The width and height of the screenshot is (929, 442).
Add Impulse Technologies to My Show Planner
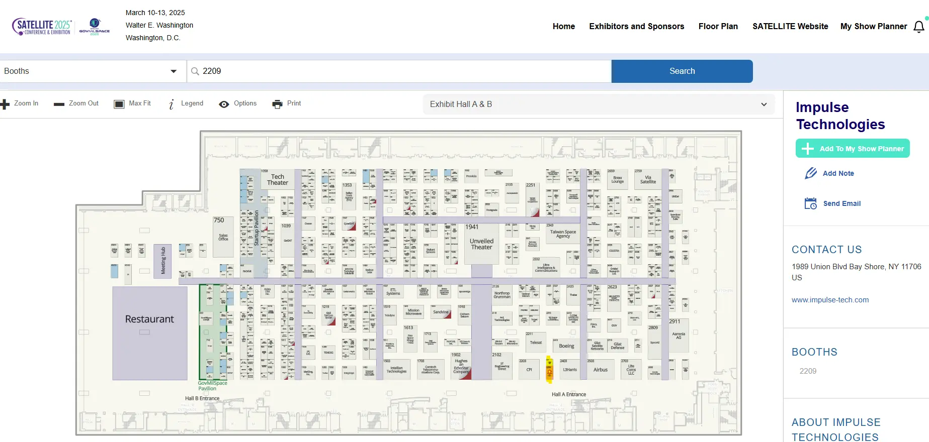852,149
